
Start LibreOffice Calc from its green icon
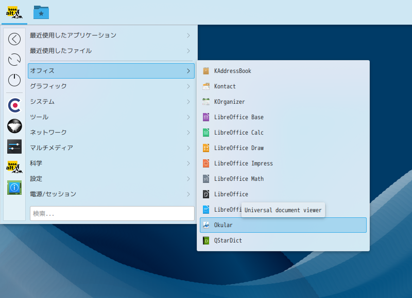206,133
